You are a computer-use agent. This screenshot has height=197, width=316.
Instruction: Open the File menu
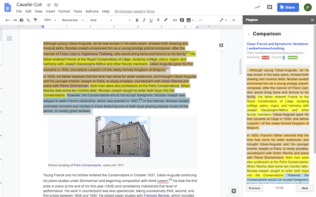coord(19,11)
